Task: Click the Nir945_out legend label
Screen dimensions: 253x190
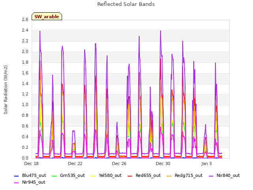Action: pyautogui.click(x=34, y=182)
